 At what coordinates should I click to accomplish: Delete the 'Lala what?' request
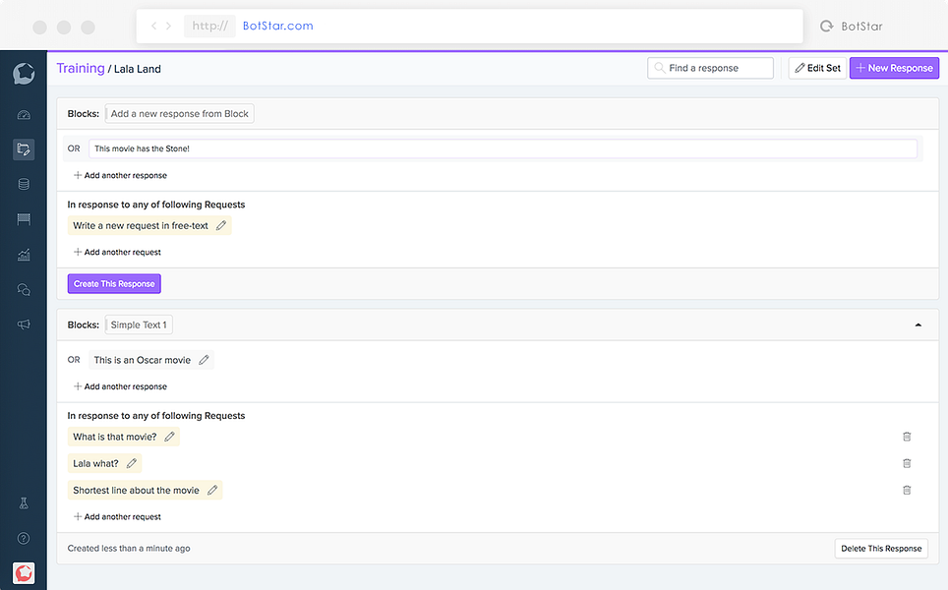point(906,463)
